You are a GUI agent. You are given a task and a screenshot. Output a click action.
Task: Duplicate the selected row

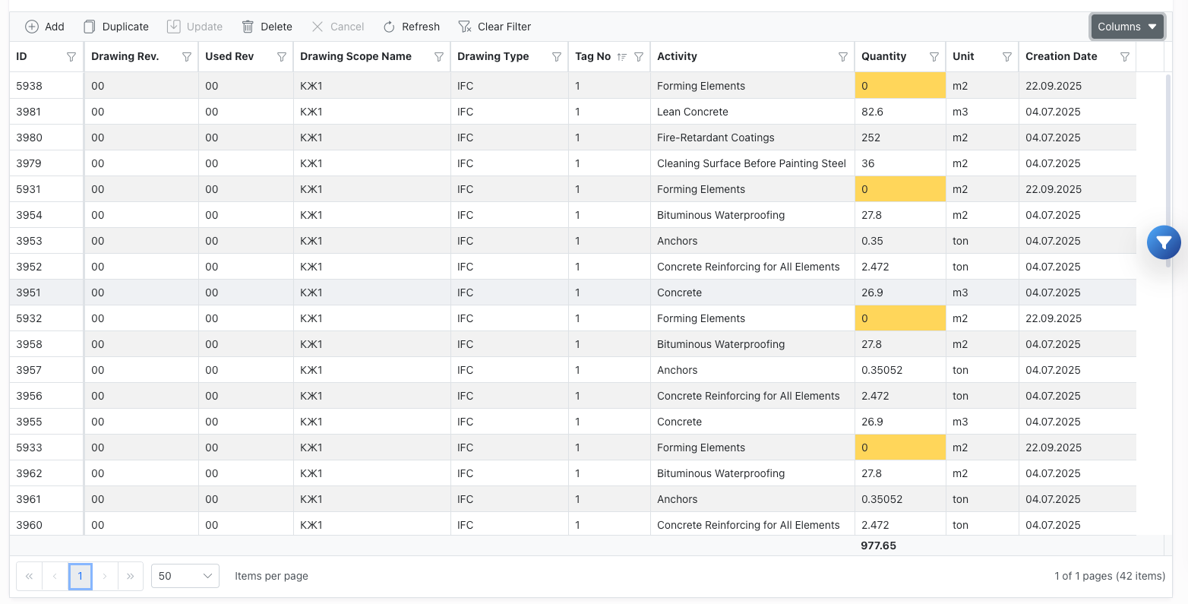[x=115, y=27]
